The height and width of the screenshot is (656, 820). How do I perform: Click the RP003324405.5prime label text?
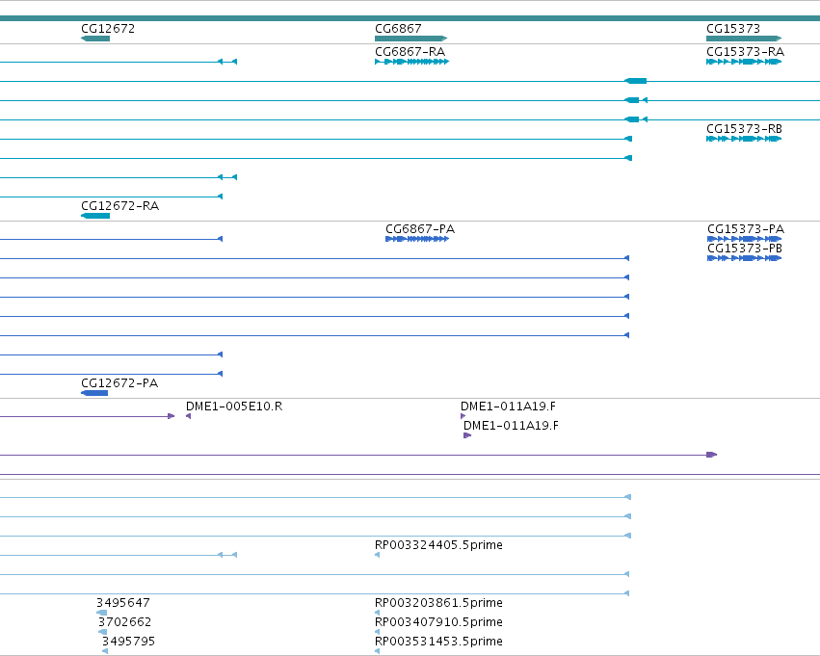point(438,545)
